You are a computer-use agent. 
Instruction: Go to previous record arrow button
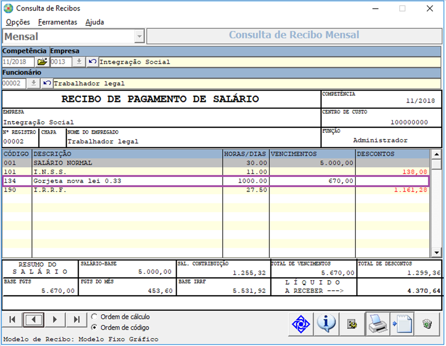[33, 320]
